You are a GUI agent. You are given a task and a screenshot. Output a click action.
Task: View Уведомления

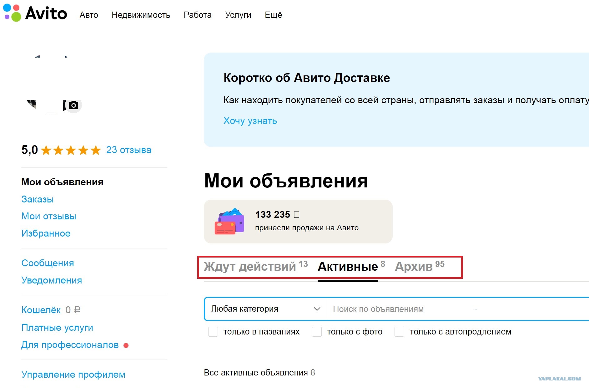52,280
